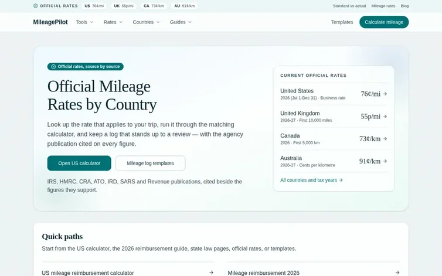This screenshot has width=442, height=276.
Task: Click the Mileage log templates button
Action: point(150,163)
